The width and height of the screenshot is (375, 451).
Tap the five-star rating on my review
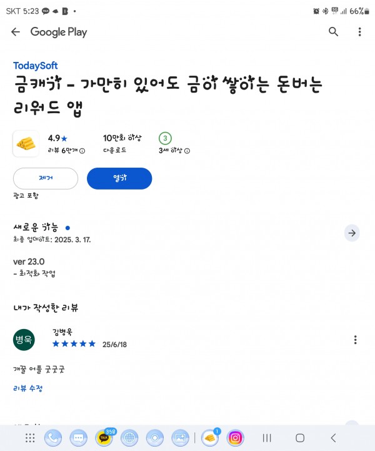point(74,343)
